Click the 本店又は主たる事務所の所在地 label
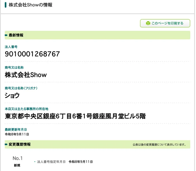The image size is (196, 171). (27, 109)
